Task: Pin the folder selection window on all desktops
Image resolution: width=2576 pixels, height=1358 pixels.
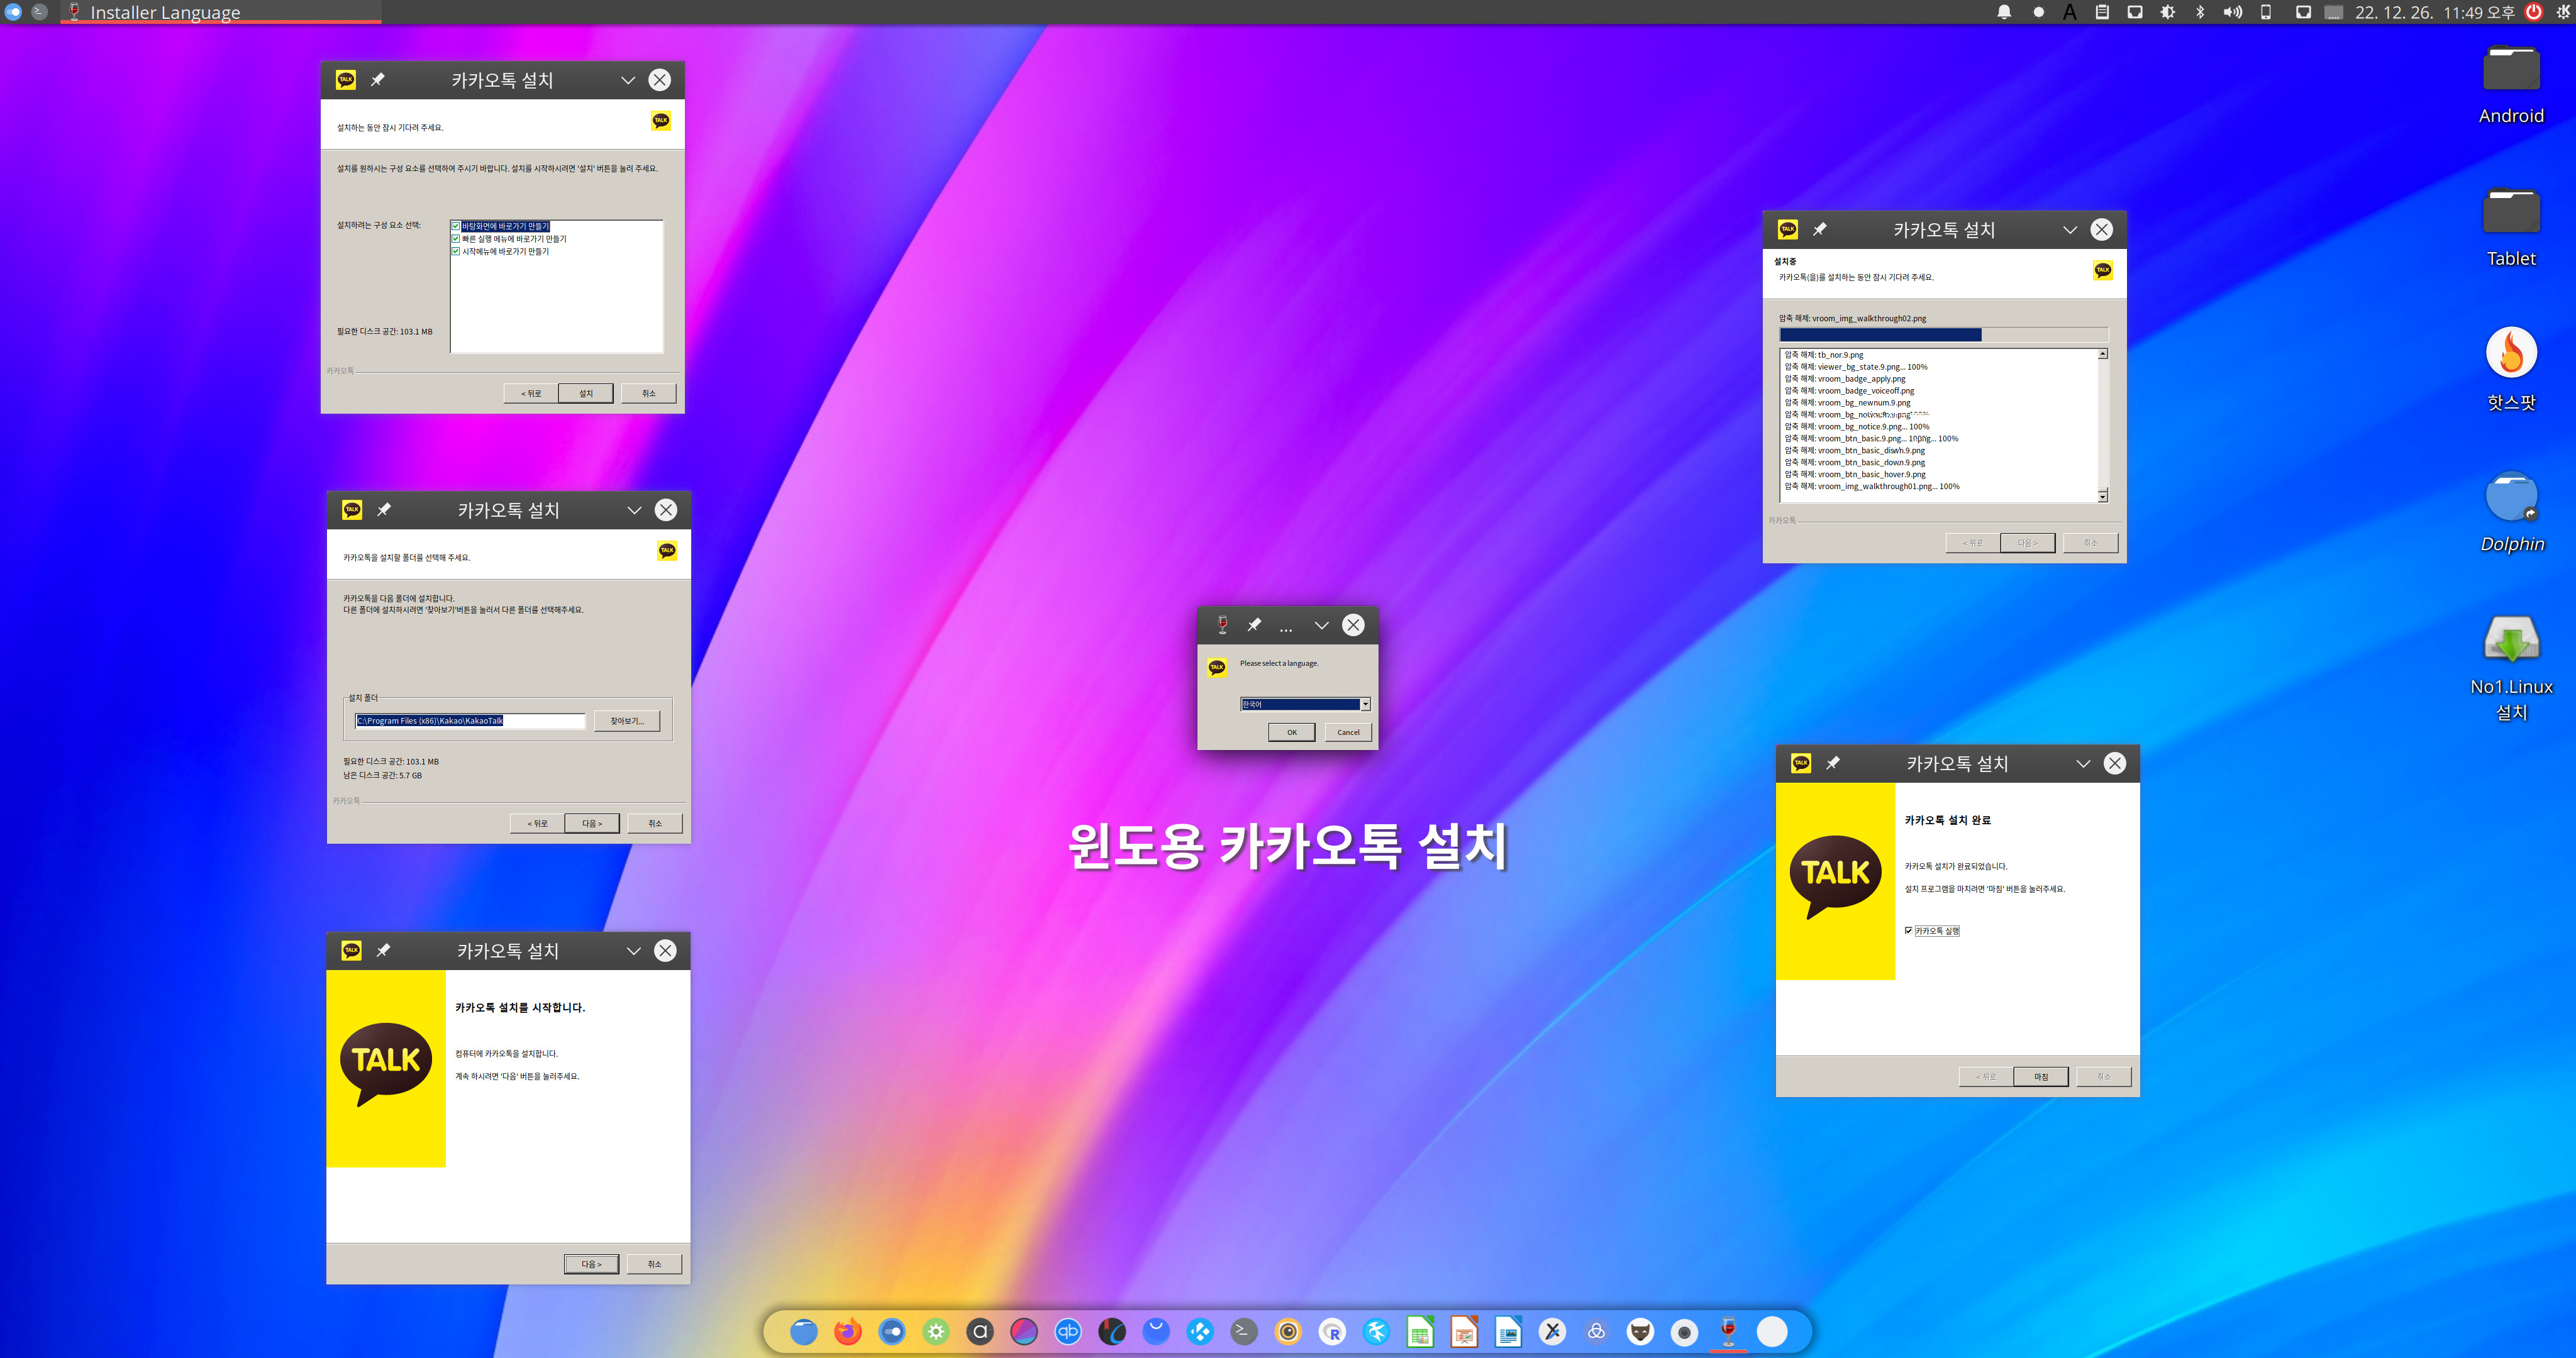Action: click(384, 510)
